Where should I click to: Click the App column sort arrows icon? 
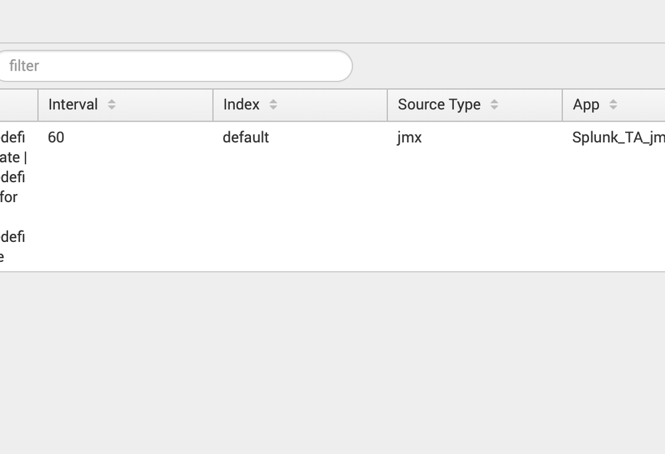tap(613, 104)
